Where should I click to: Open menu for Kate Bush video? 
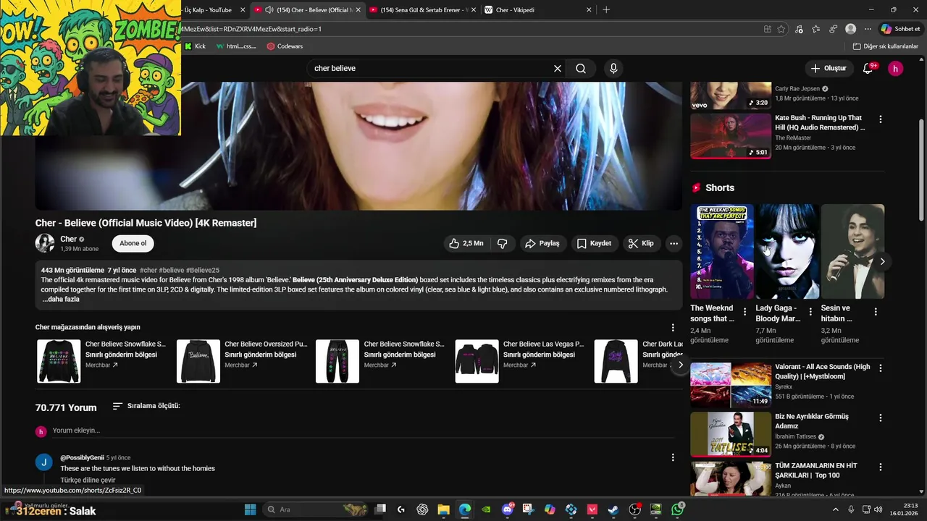pyautogui.click(x=881, y=119)
